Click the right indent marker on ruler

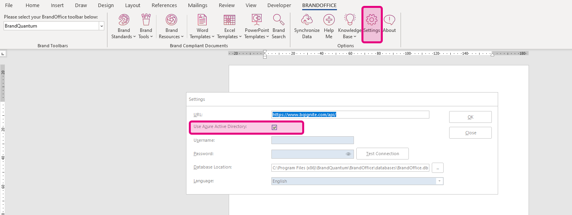pos(492,55)
